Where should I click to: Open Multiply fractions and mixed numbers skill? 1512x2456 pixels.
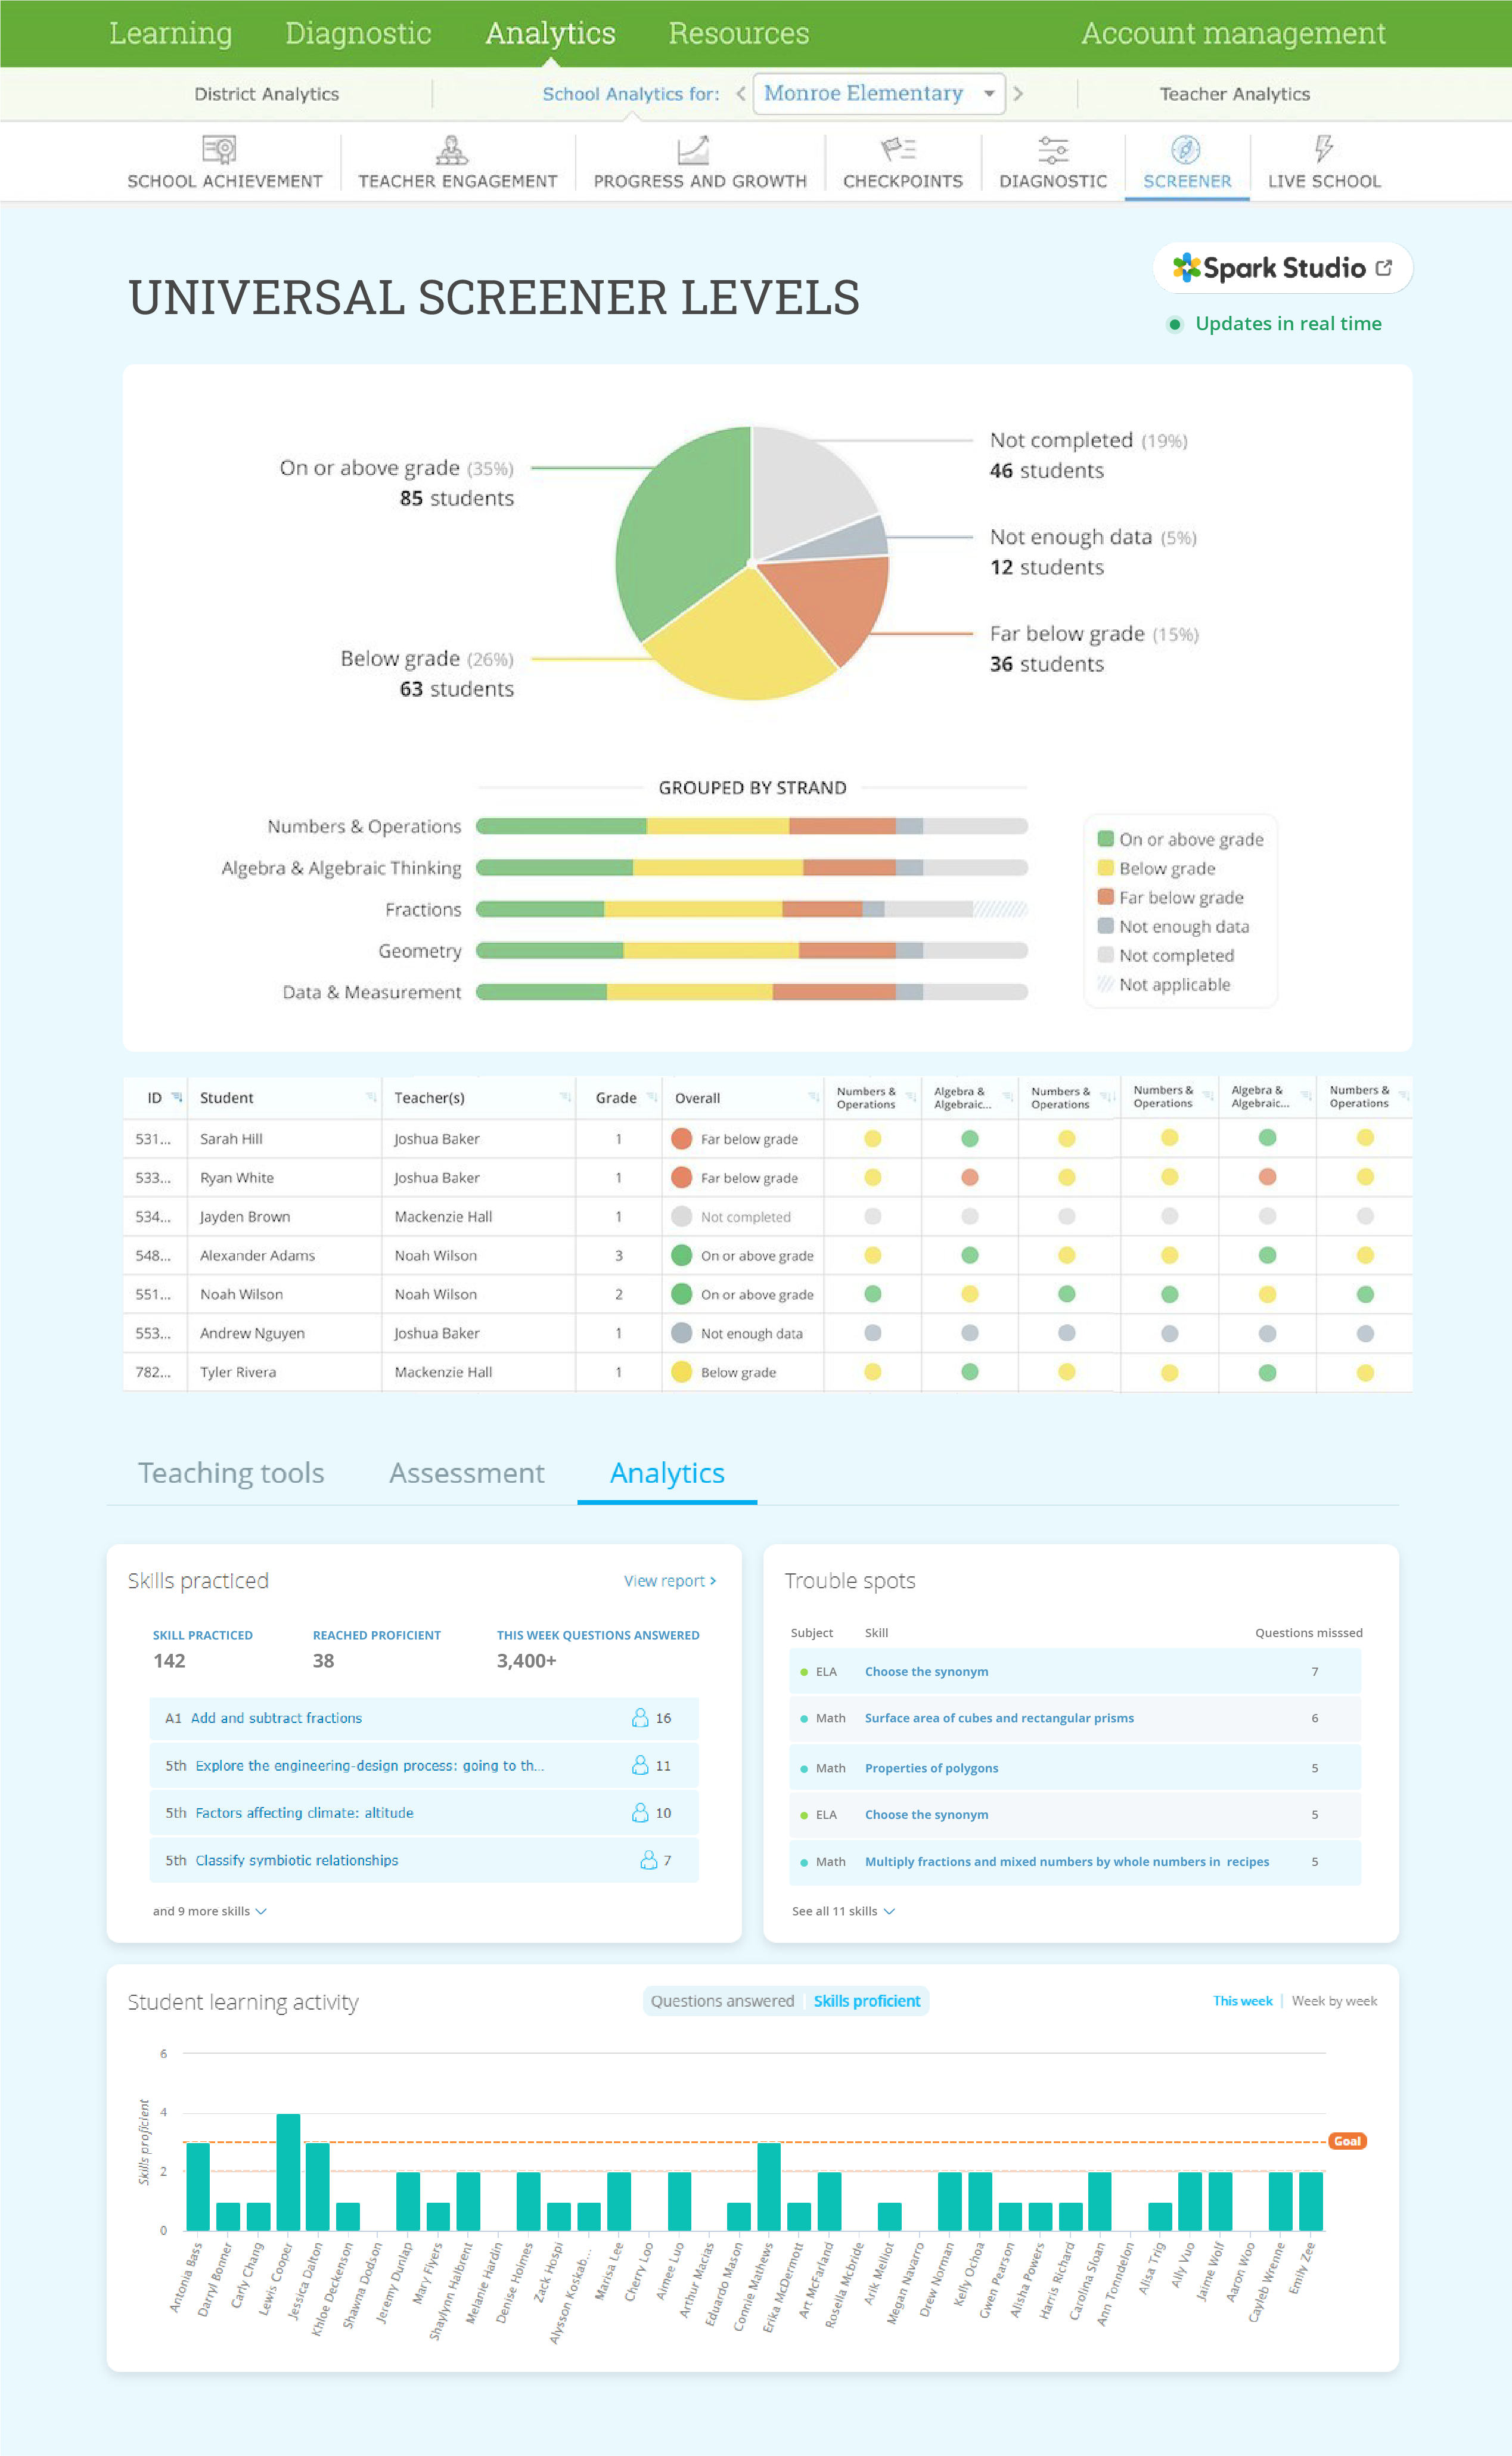[1066, 1861]
